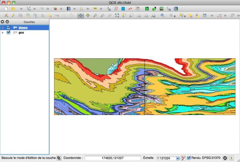The height and width of the screenshot is (162, 240).
Task: Click the Coordonnée input field
Action: pos(113,158)
